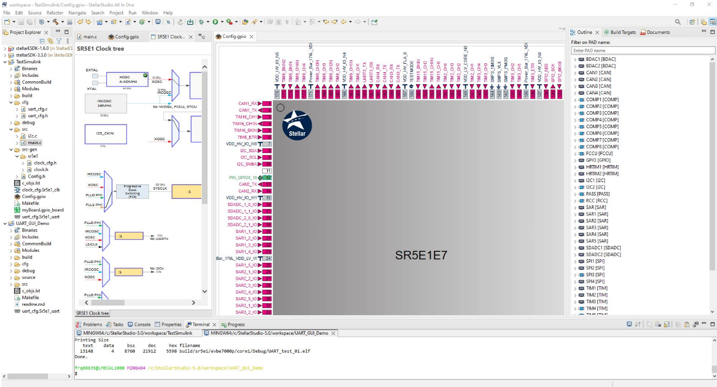The image size is (717, 387).
Task: Launch the debugger icon on the toolbar
Action: tap(201, 21)
